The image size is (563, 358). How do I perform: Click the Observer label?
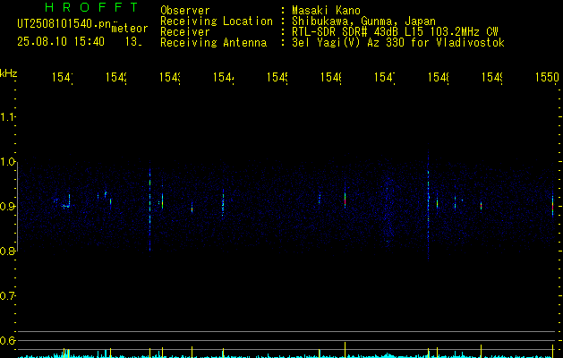click(x=185, y=10)
